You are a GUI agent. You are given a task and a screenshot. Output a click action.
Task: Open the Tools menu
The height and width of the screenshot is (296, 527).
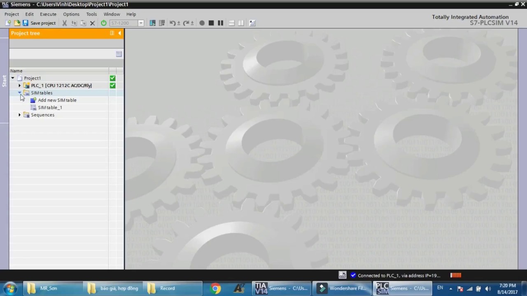(x=91, y=14)
